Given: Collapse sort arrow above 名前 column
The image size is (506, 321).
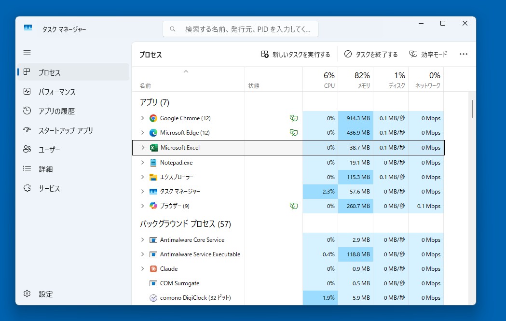Looking at the screenshot, I should pyautogui.click(x=186, y=71).
